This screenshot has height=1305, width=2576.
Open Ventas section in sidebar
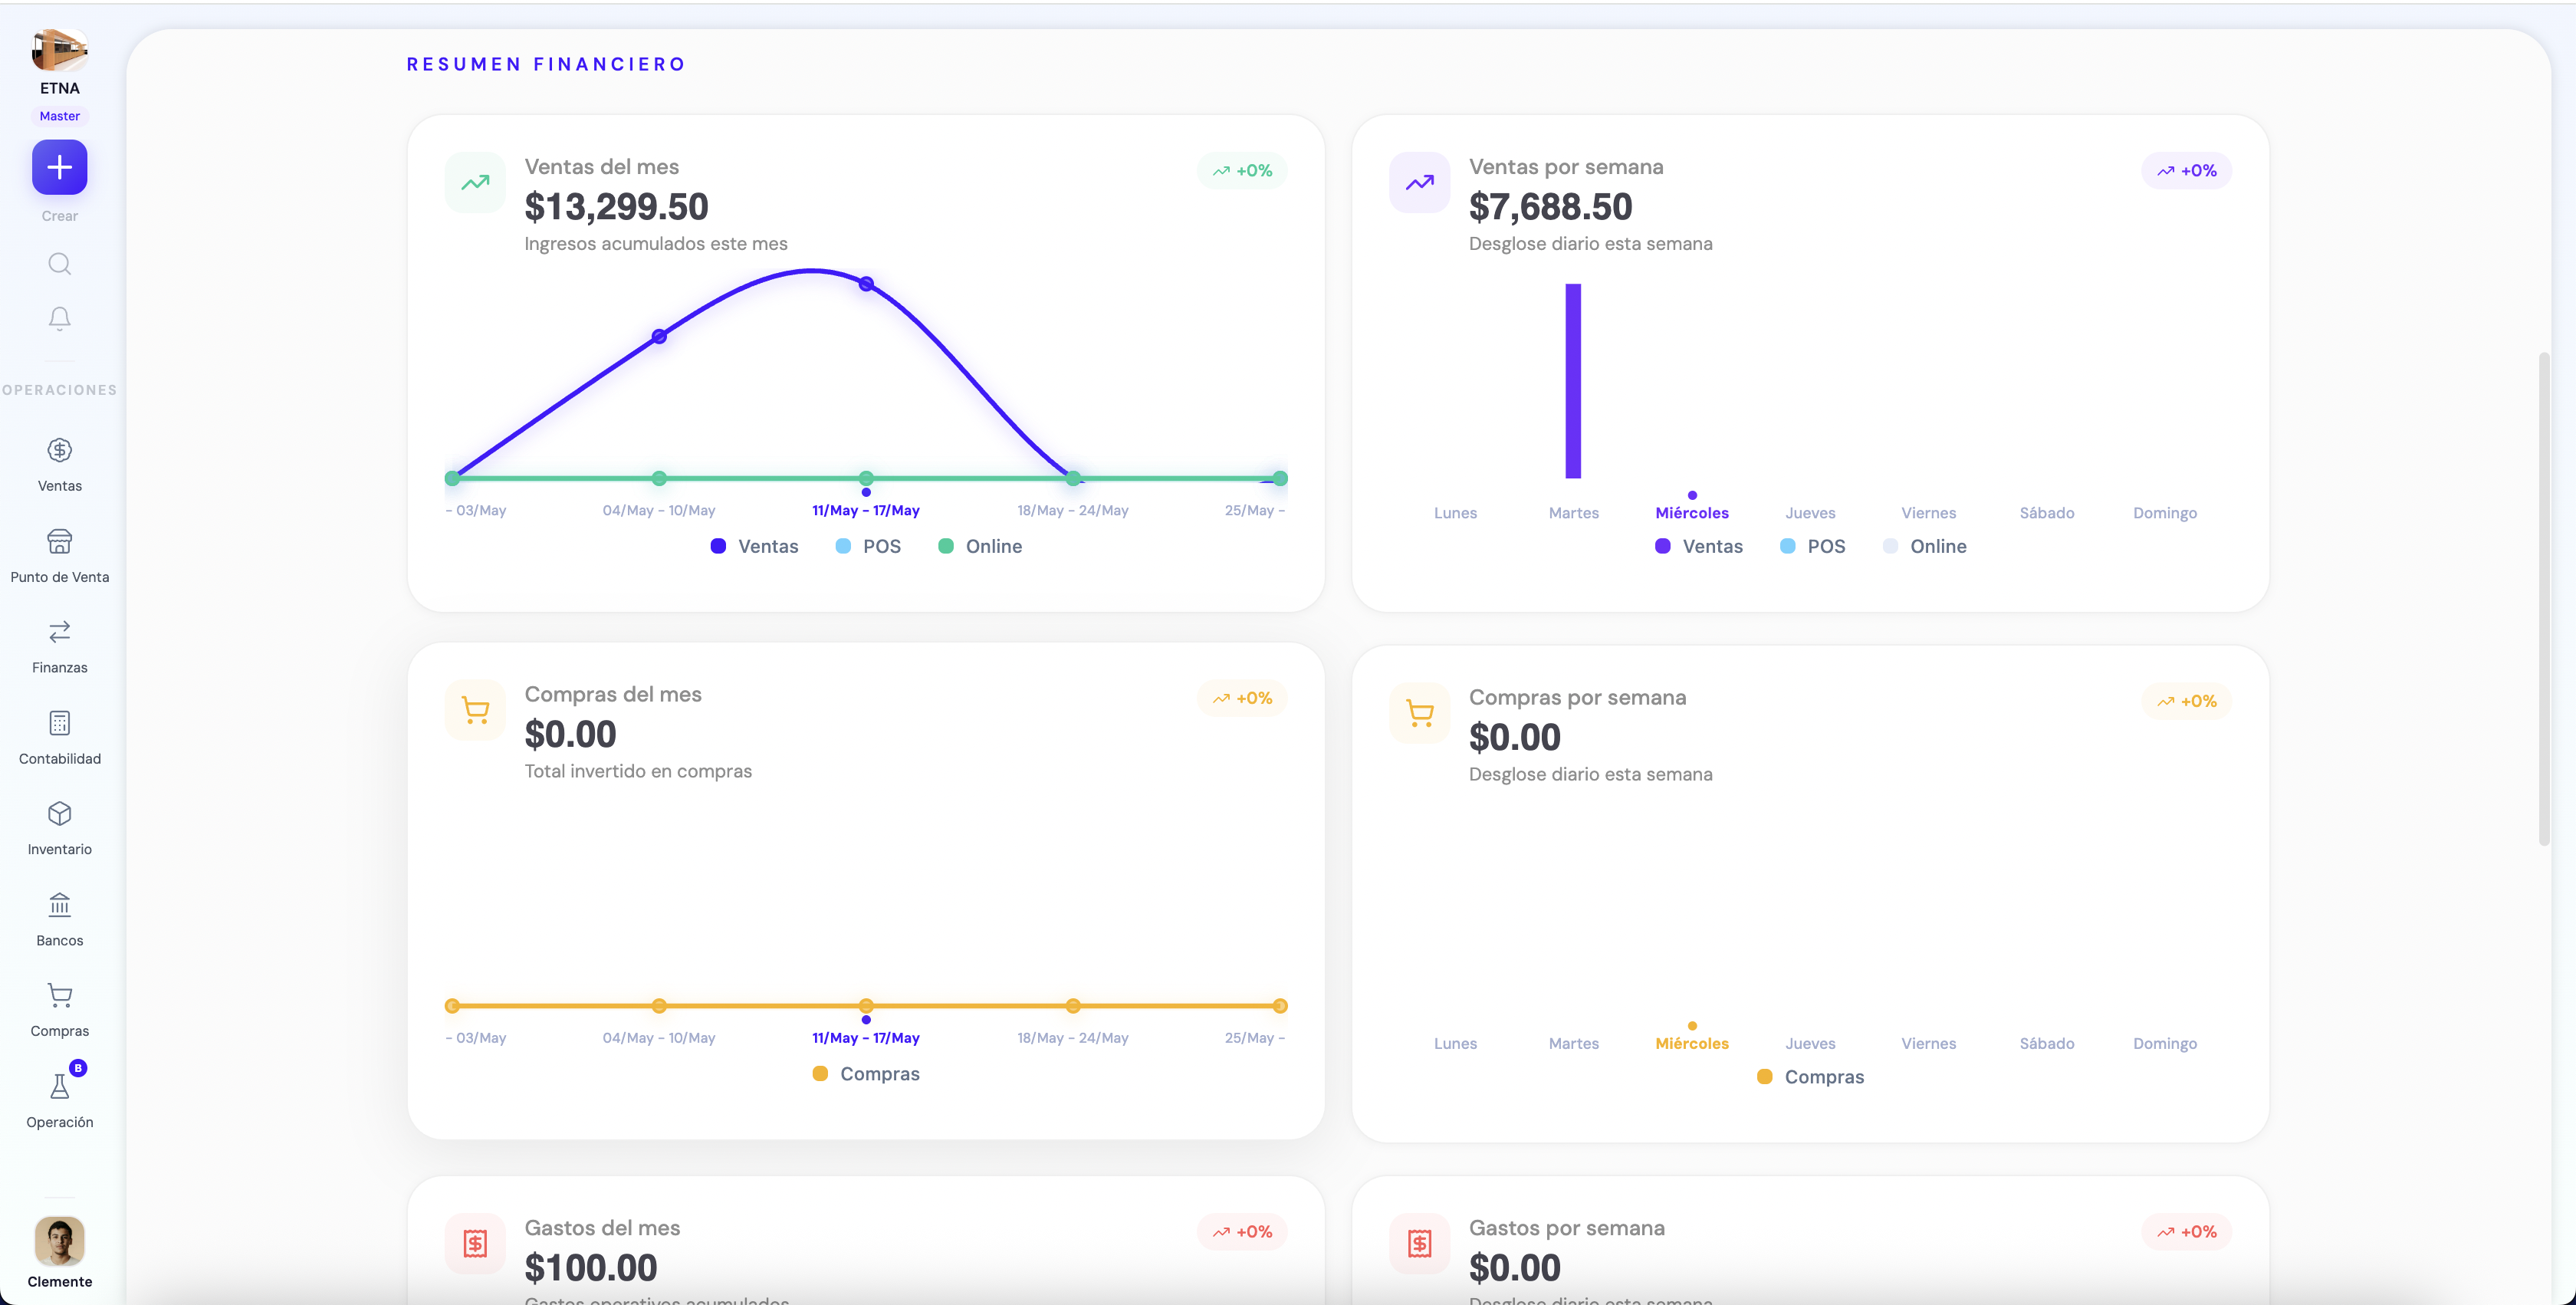click(x=59, y=465)
